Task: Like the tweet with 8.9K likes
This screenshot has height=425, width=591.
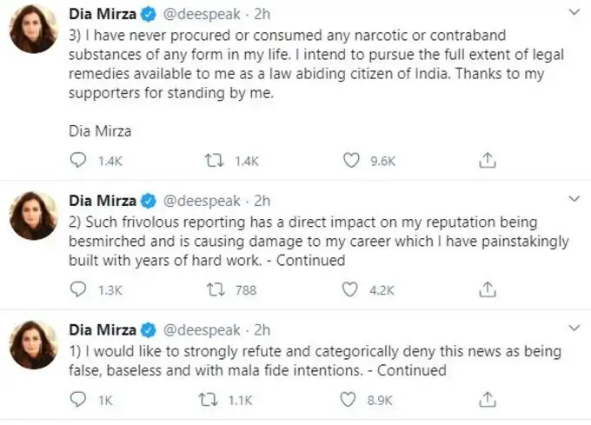Action: pos(351,399)
